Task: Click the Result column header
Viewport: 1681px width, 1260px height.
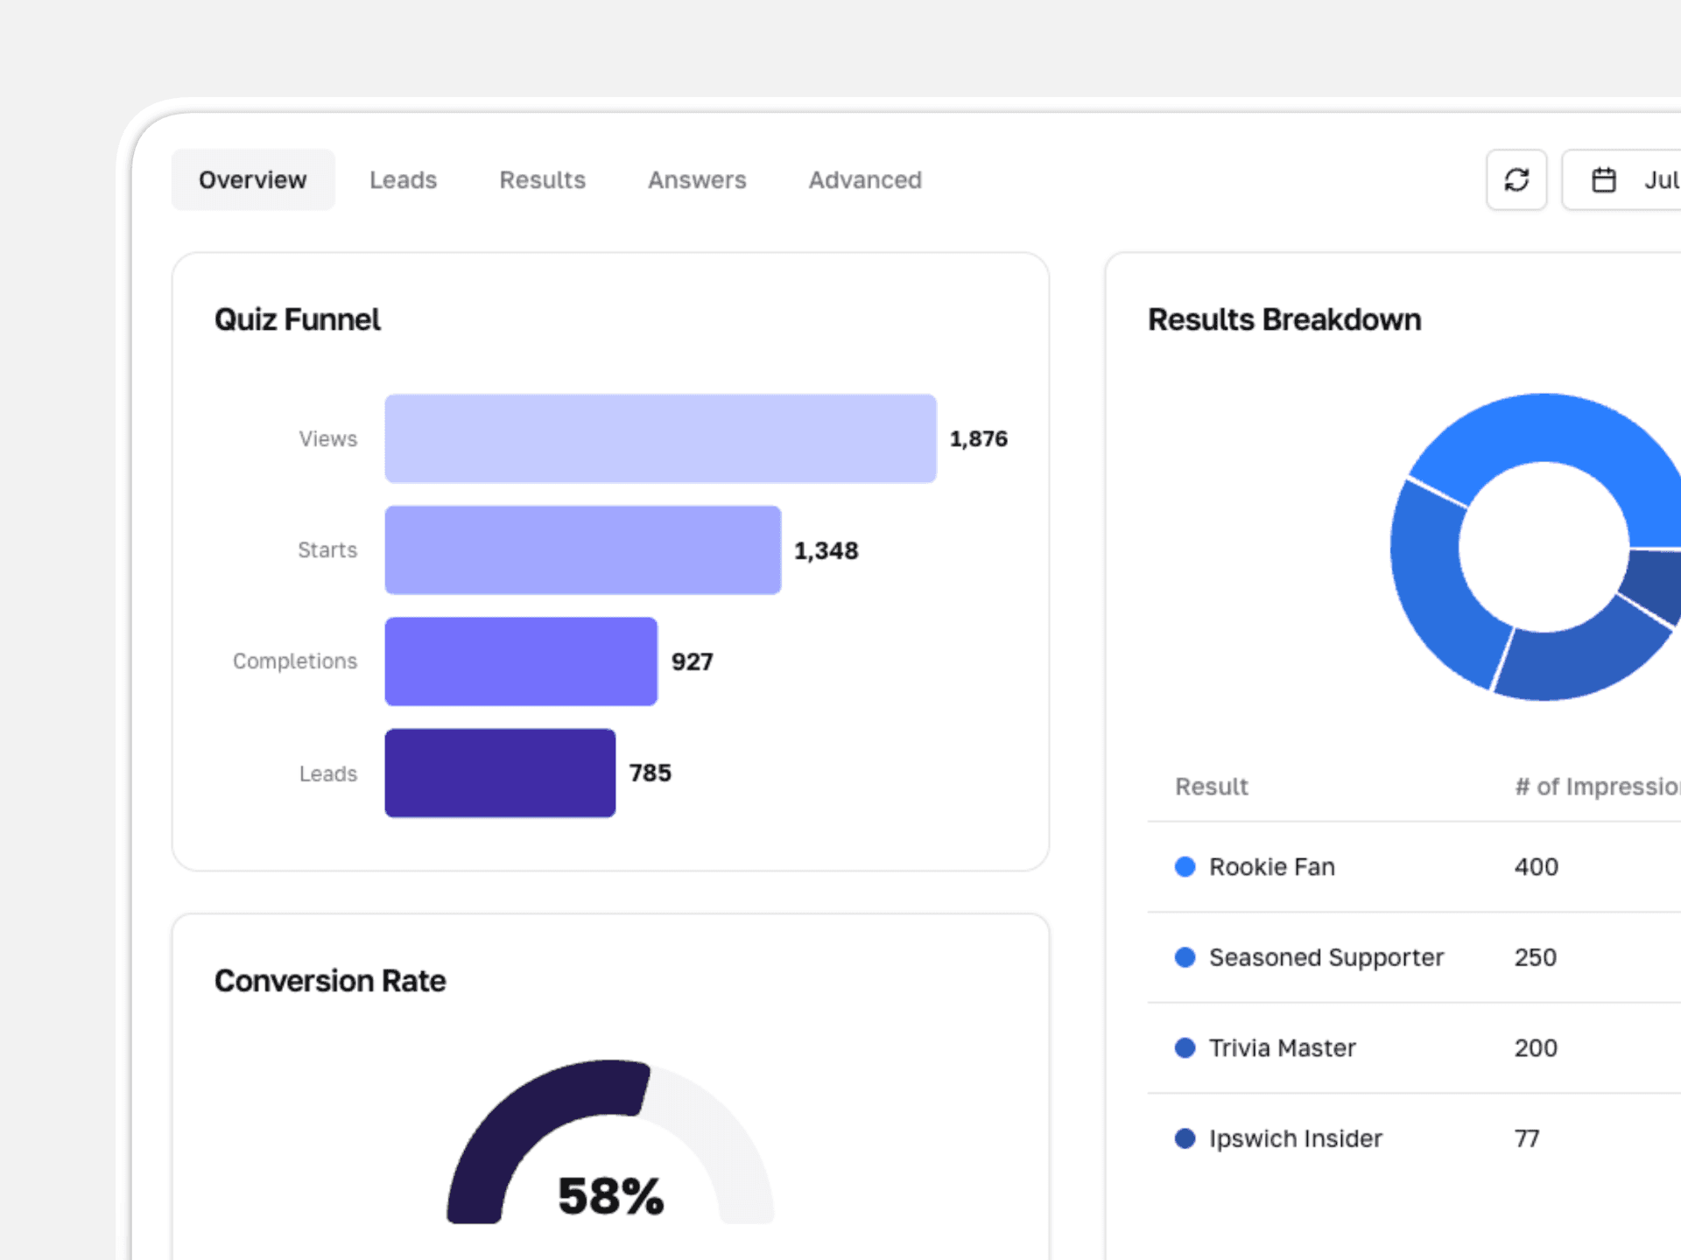Action: coord(1211,787)
